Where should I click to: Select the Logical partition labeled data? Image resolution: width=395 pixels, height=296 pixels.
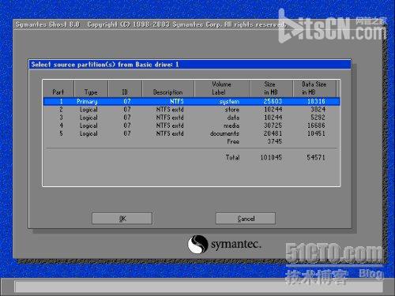(x=191, y=118)
